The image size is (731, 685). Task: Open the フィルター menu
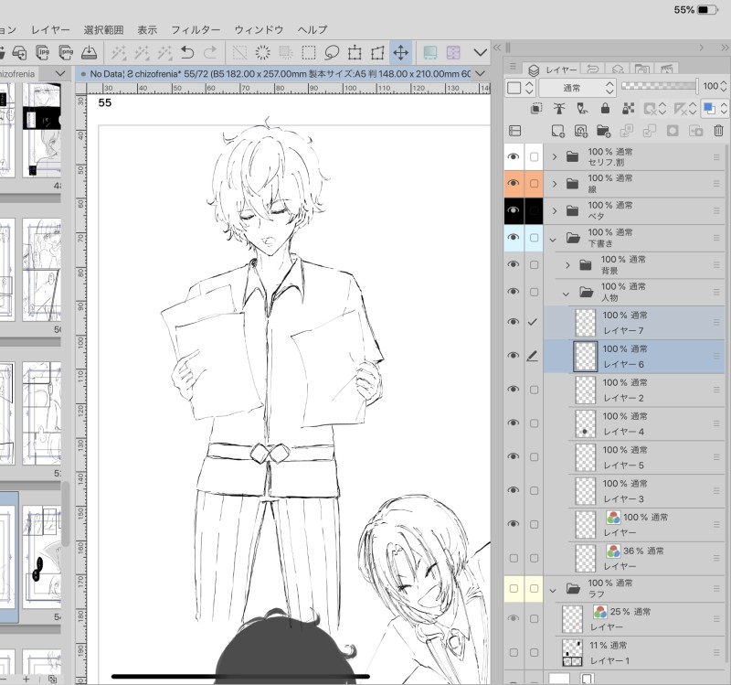coord(196,30)
